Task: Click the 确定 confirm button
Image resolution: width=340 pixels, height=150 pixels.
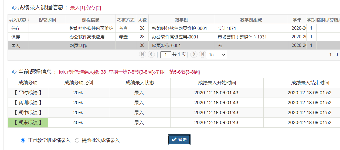Action: 179,140
